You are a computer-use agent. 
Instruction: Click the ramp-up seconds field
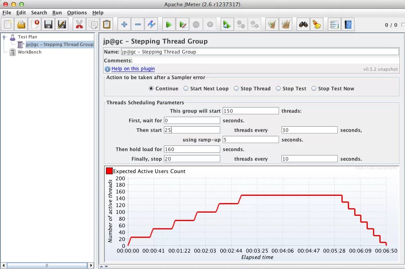click(251, 139)
